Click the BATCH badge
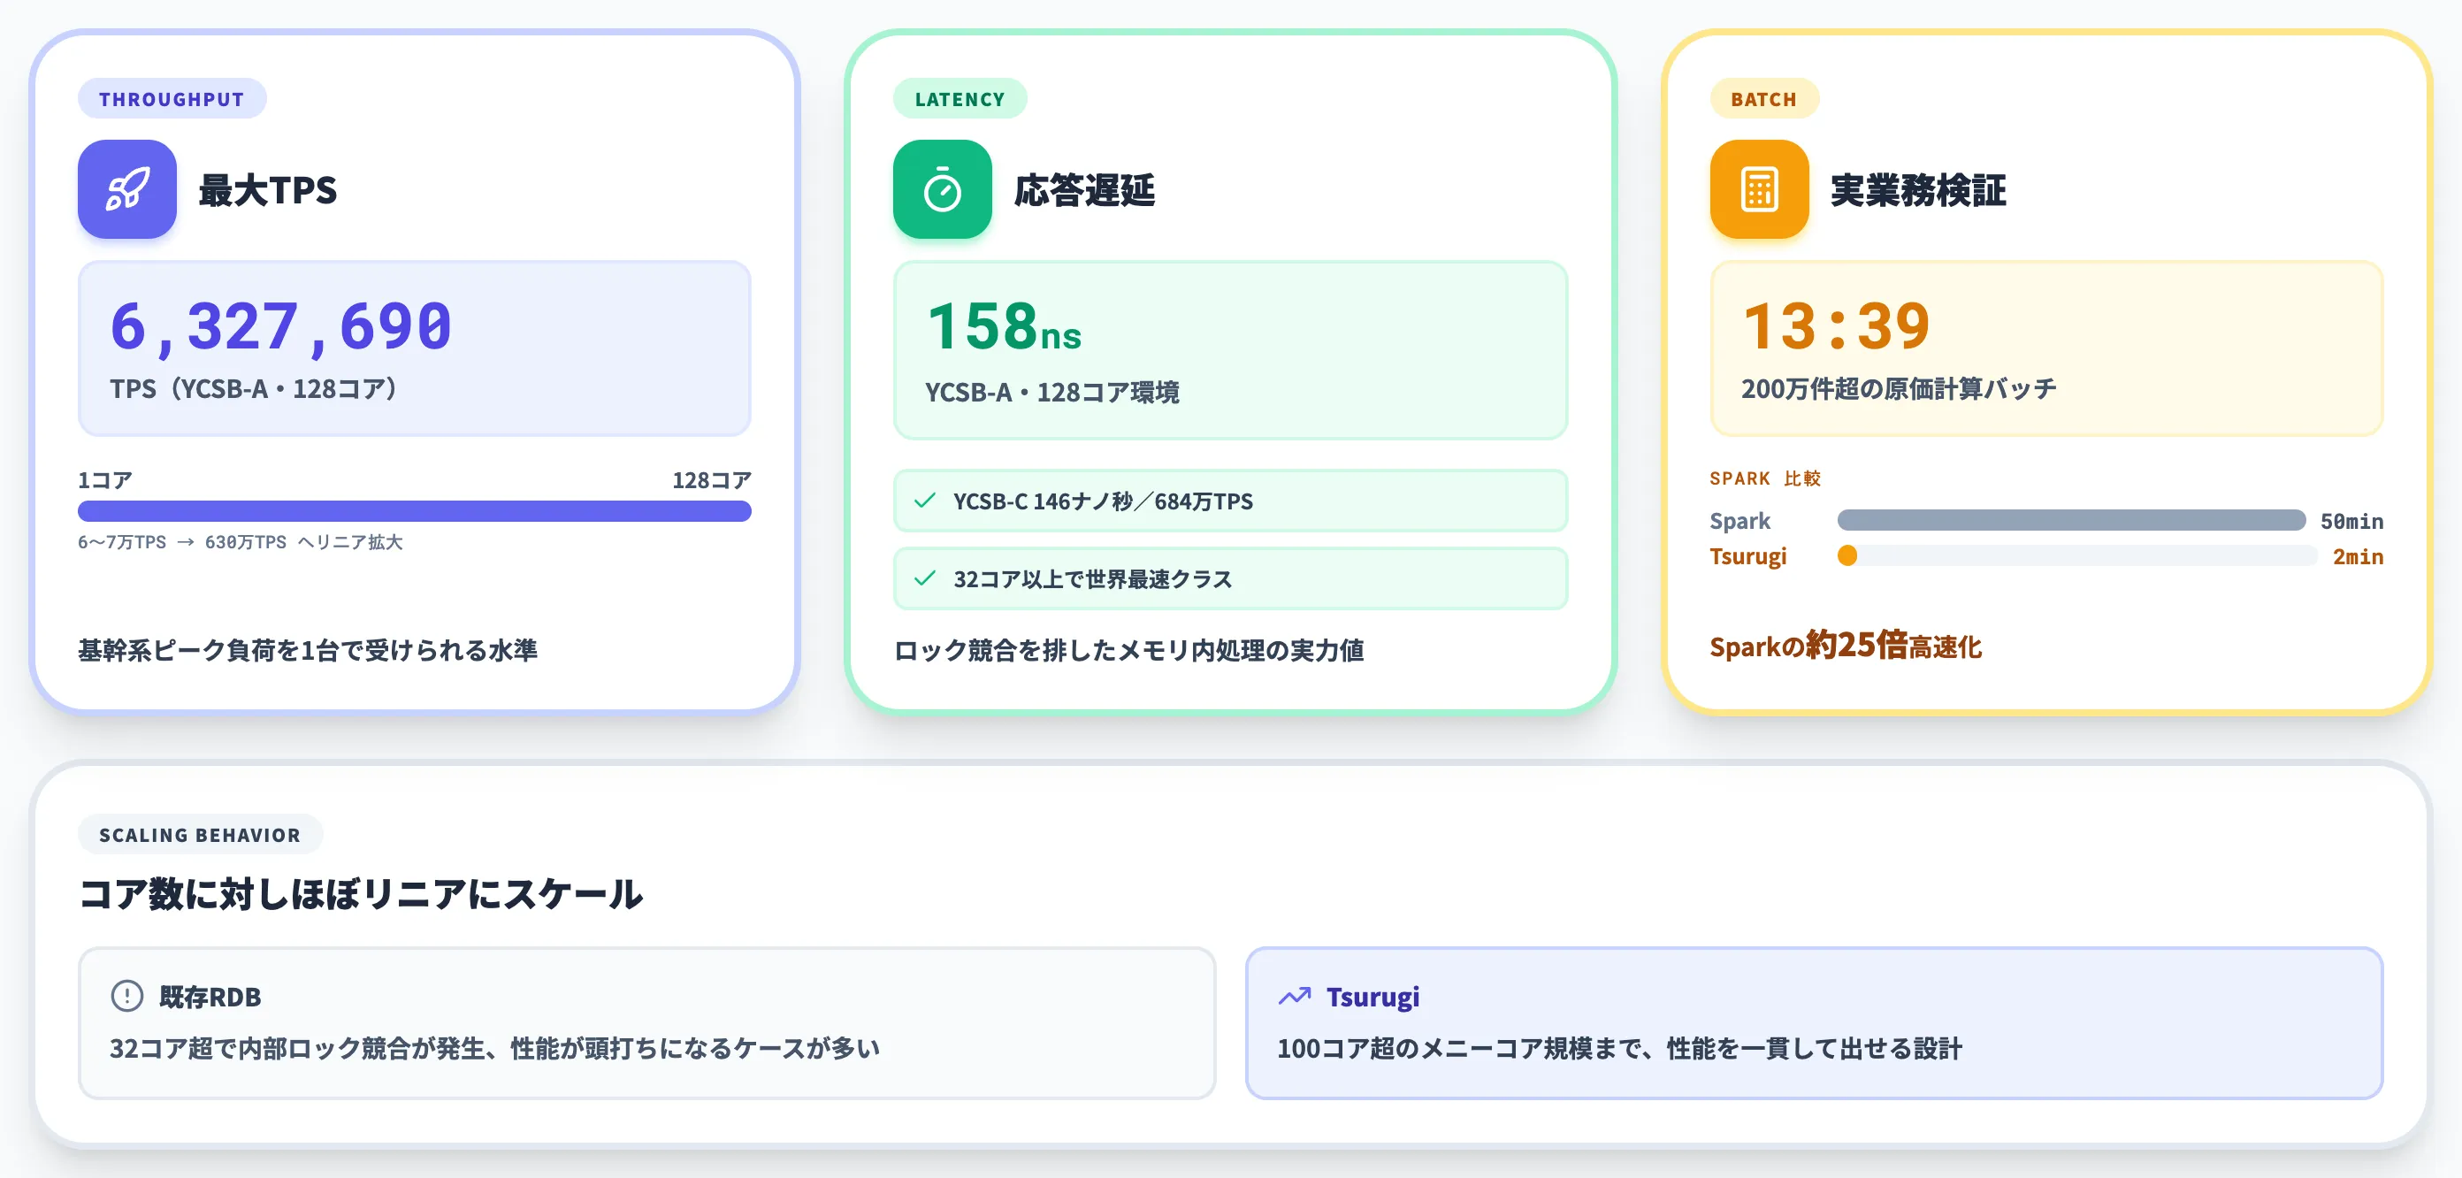Screen dimensions: 2462x1178 pos(1763,98)
